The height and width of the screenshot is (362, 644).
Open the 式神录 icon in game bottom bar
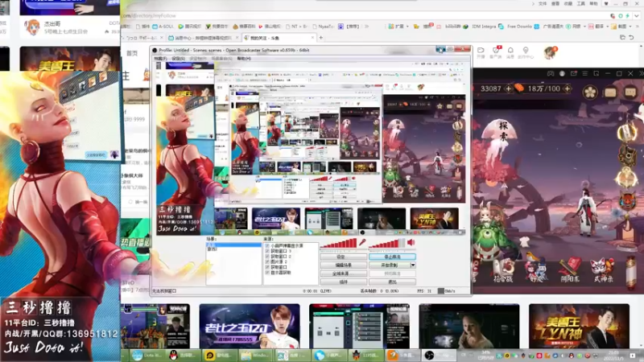pos(602,269)
